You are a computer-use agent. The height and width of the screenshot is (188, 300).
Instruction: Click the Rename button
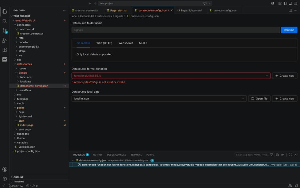click(x=289, y=30)
